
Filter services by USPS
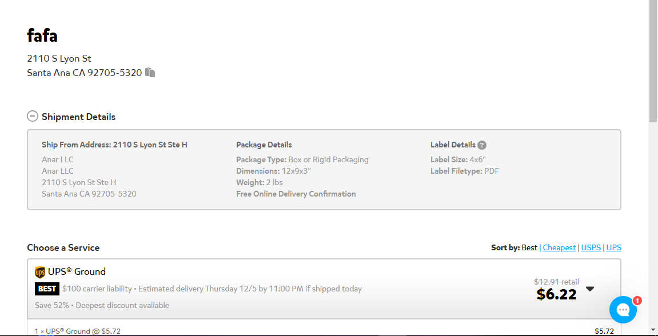591,247
